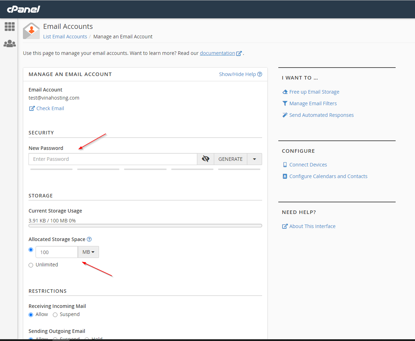Viewport: 415px width, 341px height.
Task: Click the Show/Hide Help question icon
Action: [x=260, y=74]
